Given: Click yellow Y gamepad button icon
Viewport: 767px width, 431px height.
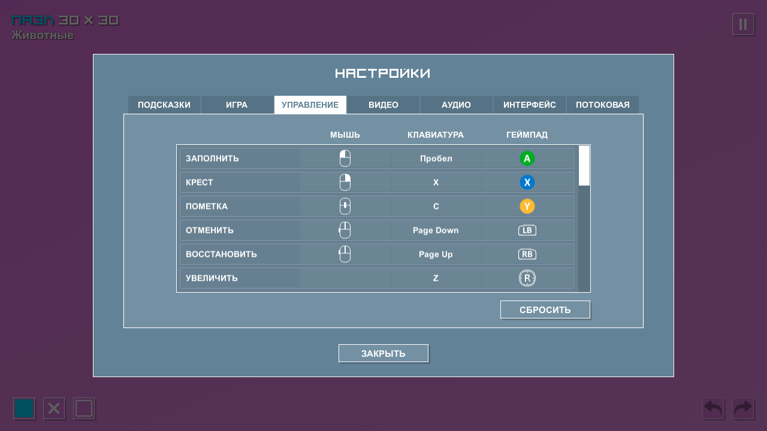Looking at the screenshot, I should pos(527,207).
